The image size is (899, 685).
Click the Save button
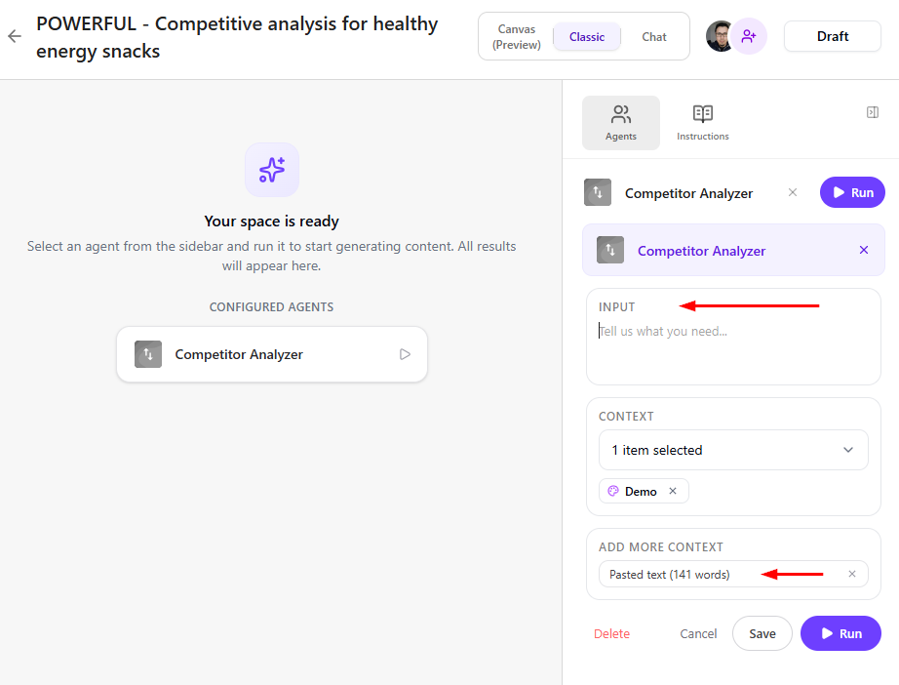pyautogui.click(x=762, y=633)
